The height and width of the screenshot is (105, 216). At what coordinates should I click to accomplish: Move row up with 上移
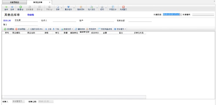[48, 29]
